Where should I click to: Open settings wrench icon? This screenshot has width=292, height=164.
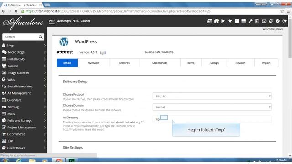[250, 21]
